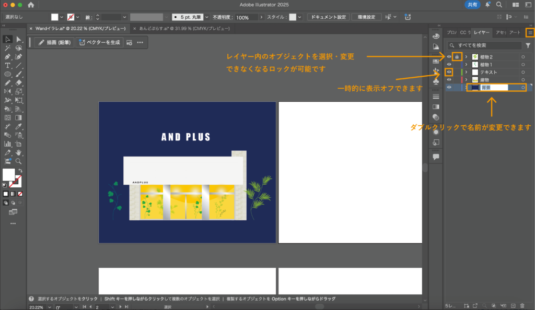Open the stroke weight dropdown showing 5 pt

coord(206,17)
